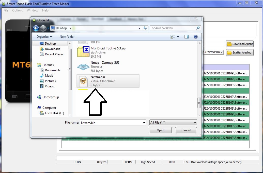Go forward in the Open File dialog

tap(43, 28)
